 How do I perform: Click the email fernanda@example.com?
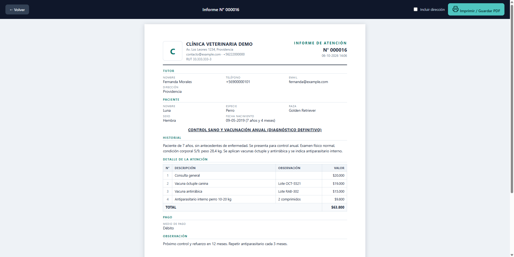[308, 82]
